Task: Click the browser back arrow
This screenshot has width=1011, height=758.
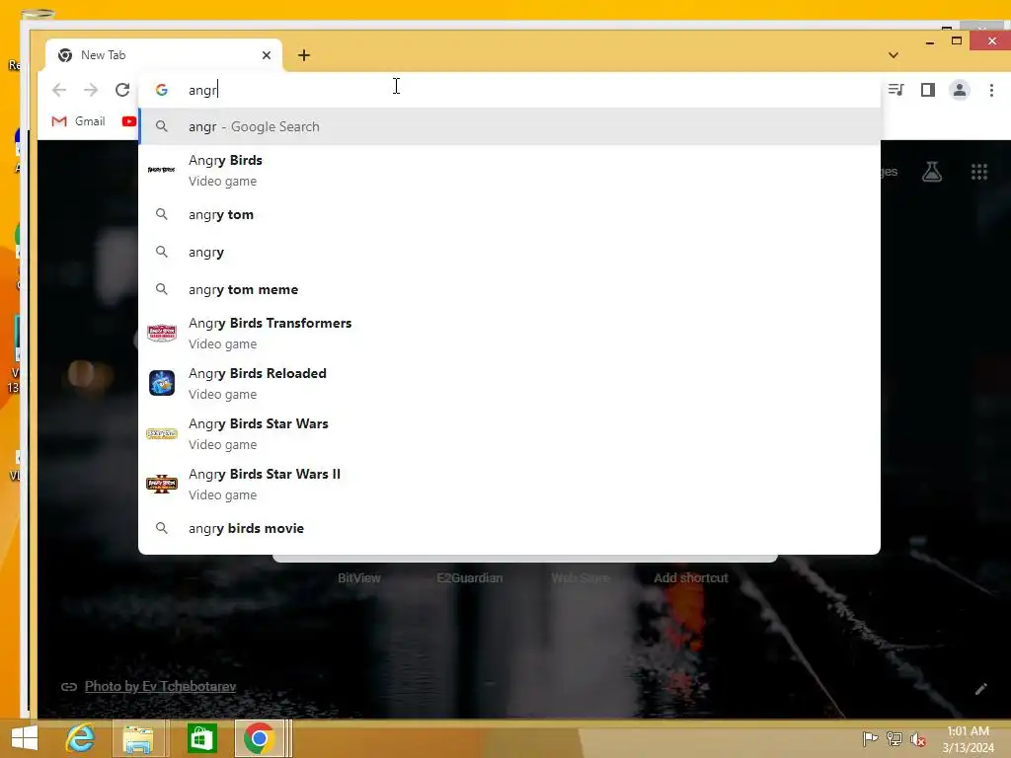Action: click(x=59, y=90)
